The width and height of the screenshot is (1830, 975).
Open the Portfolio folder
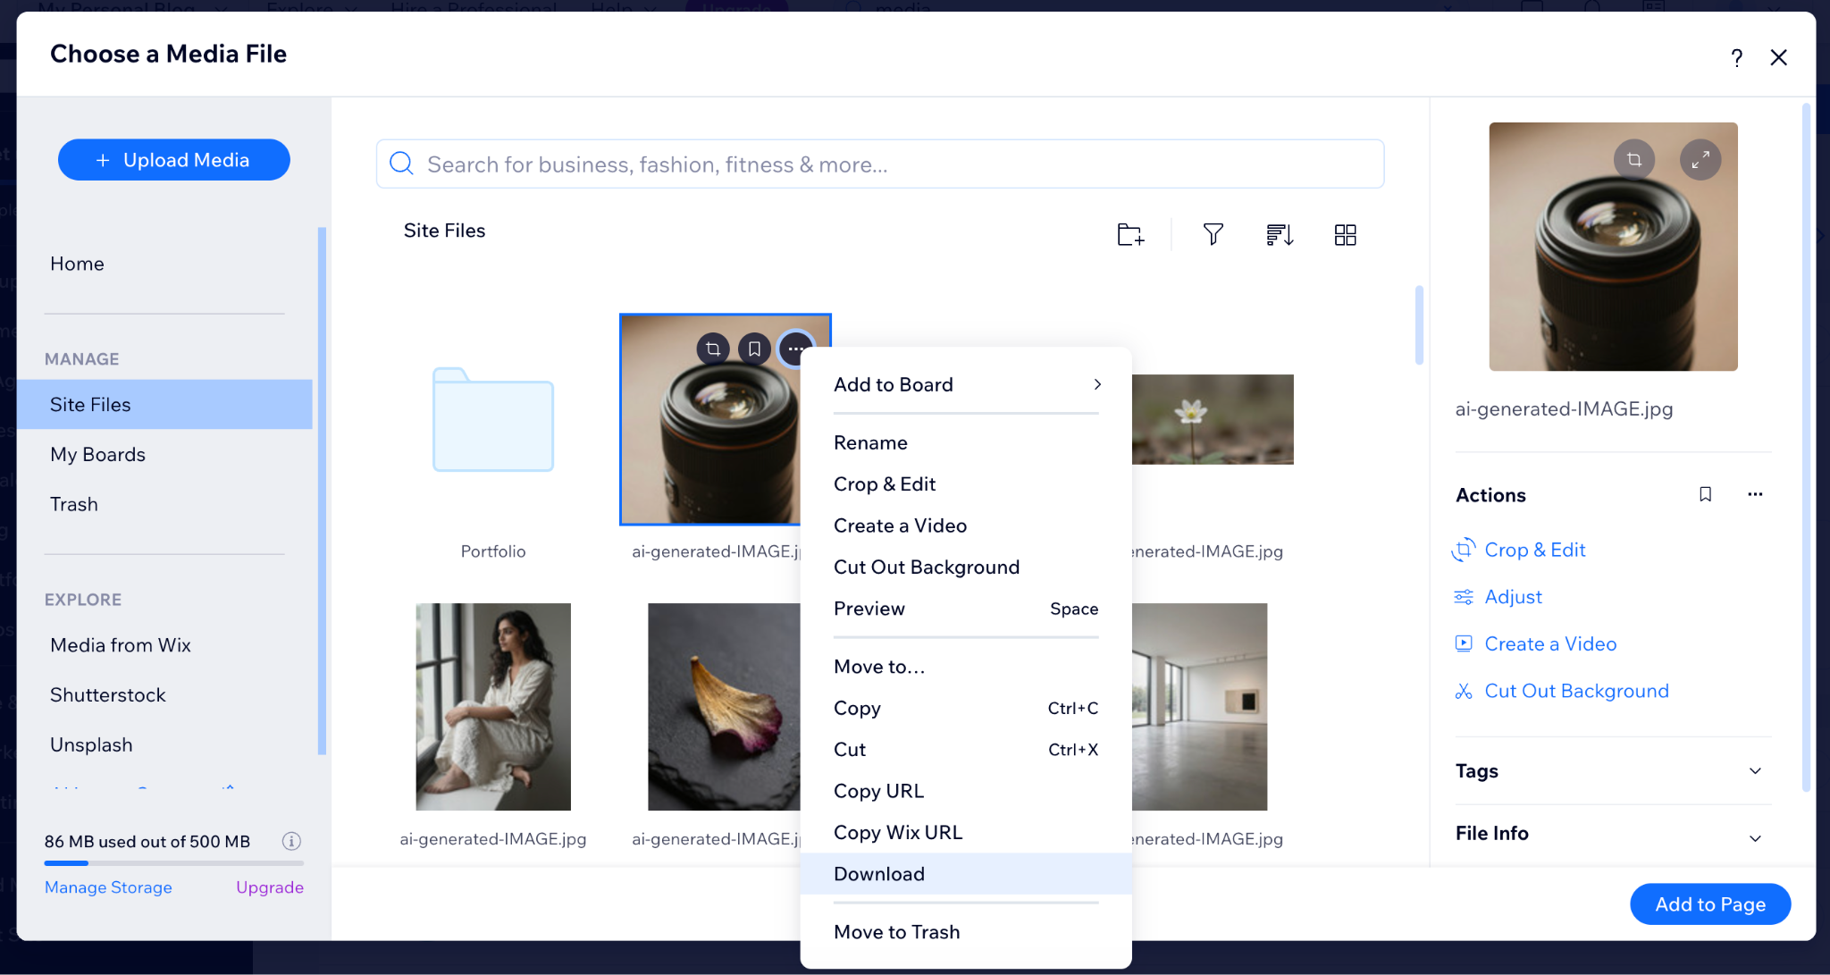click(x=493, y=420)
